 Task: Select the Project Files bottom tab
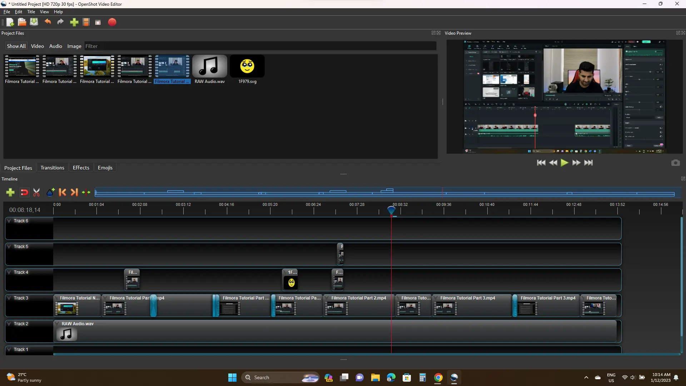click(x=18, y=168)
